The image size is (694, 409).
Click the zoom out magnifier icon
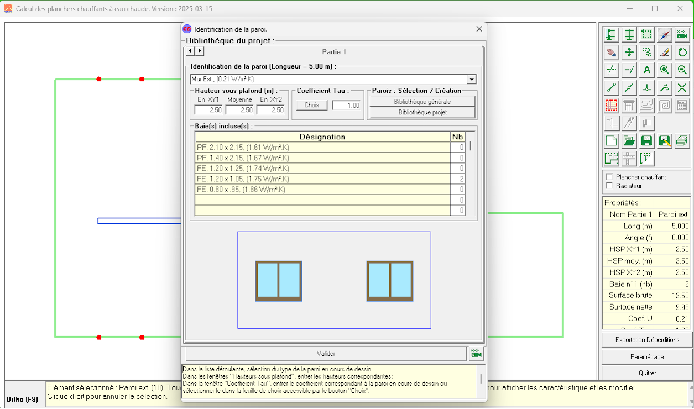pyautogui.click(x=682, y=70)
